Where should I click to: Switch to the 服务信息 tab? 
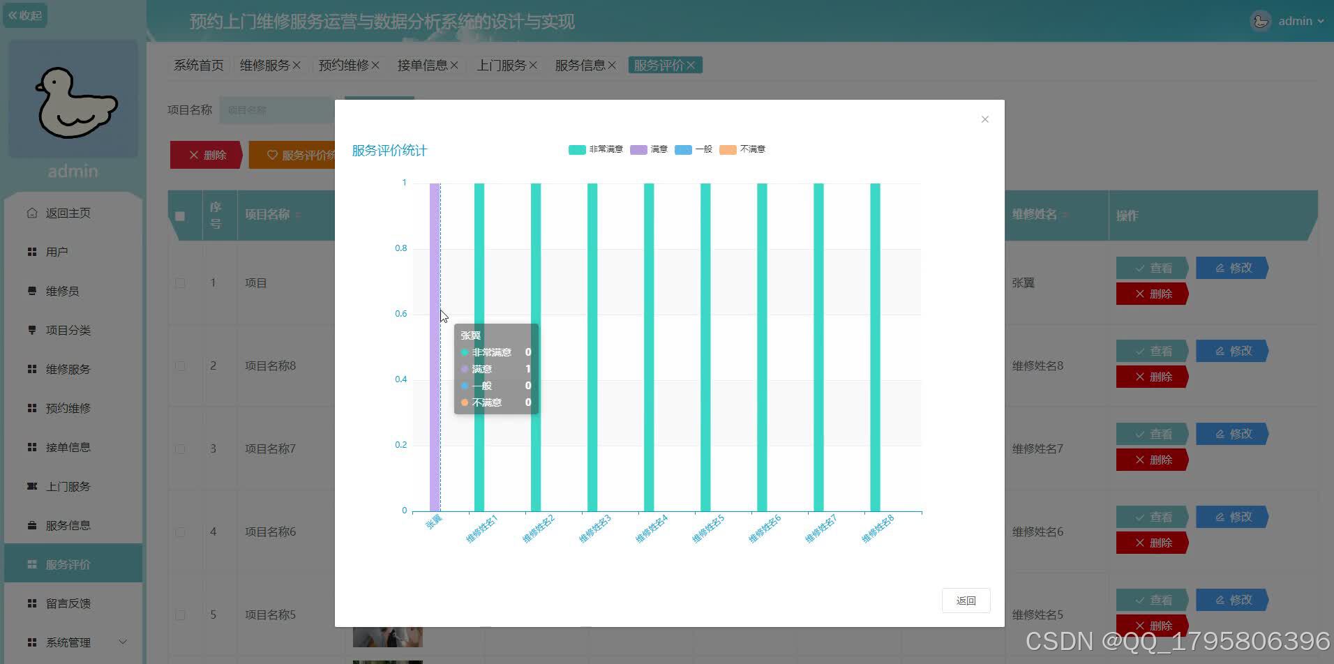click(x=581, y=64)
